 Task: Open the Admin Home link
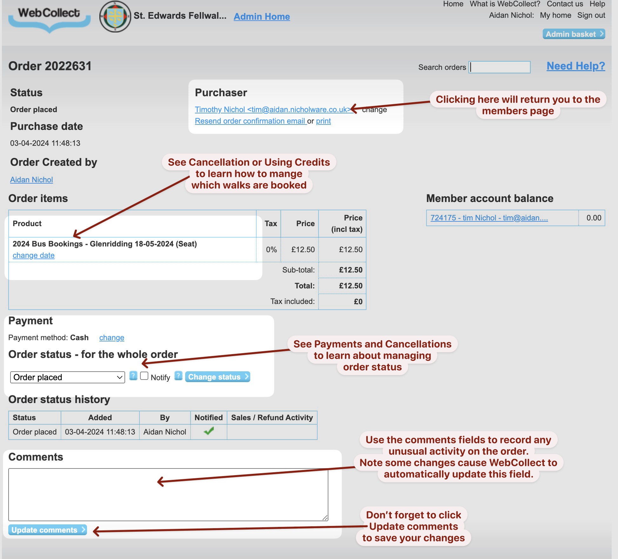click(x=261, y=17)
